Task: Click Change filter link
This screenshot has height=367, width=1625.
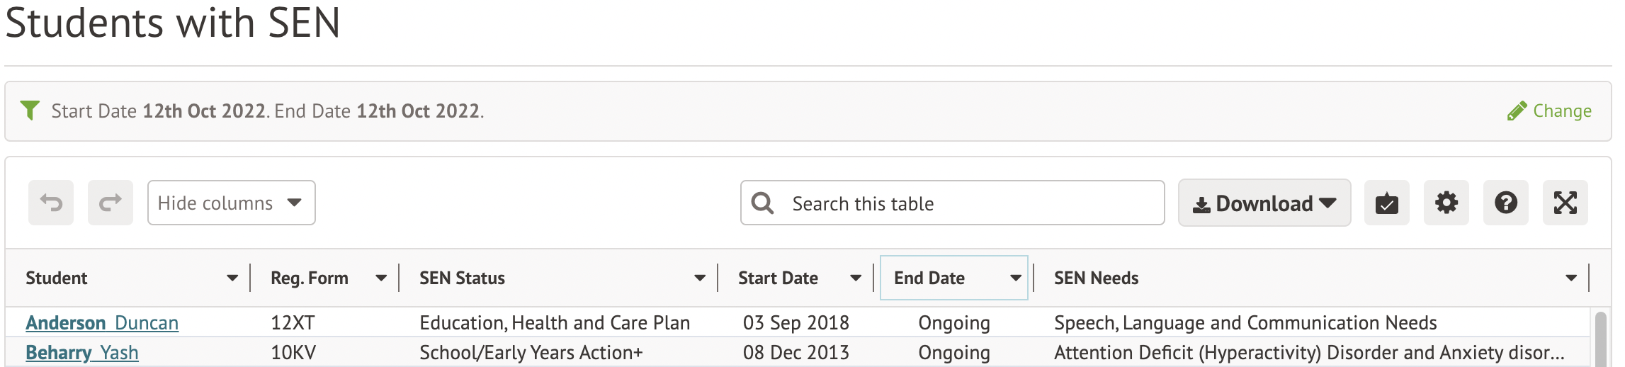Action: click(x=1550, y=111)
